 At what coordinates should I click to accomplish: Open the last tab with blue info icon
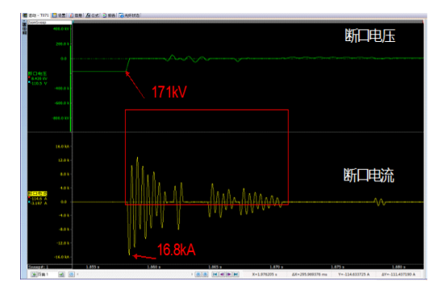pos(129,15)
